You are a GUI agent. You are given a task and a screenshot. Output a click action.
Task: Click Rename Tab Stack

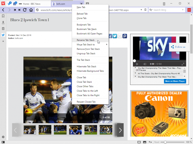[x=90, y=40]
